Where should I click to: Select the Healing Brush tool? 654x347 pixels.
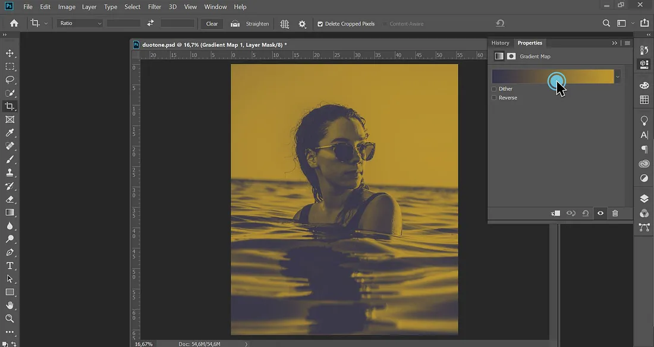[10, 146]
